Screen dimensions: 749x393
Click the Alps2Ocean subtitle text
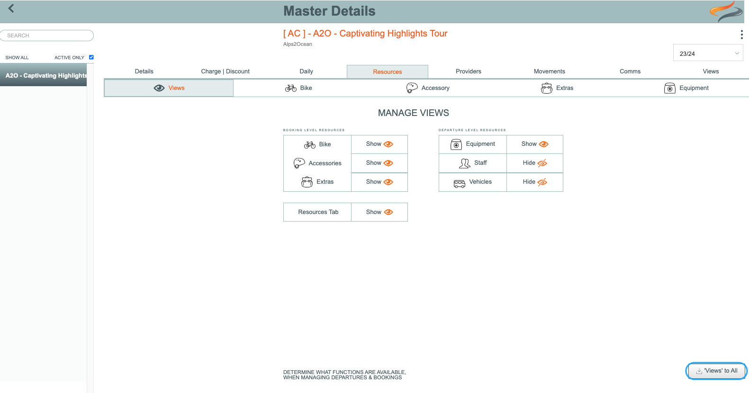[298, 45]
